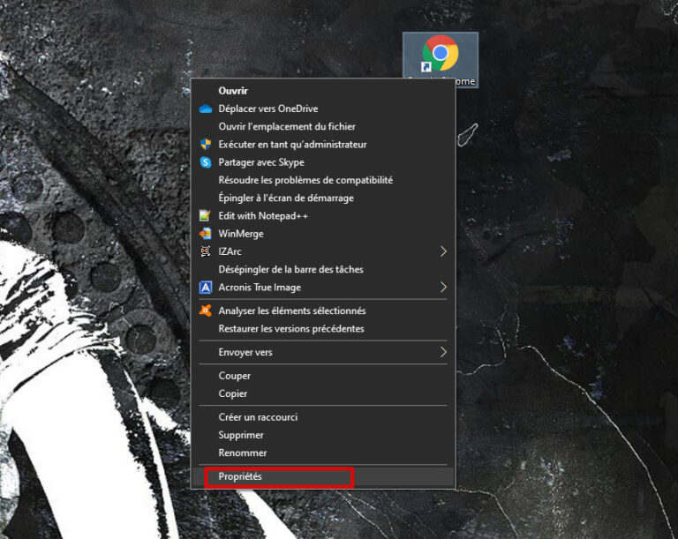Image resolution: width=678 pixels, height=539 pixels.
Task: Click the WinMerge icon
Action: click(x=206, y=234)
